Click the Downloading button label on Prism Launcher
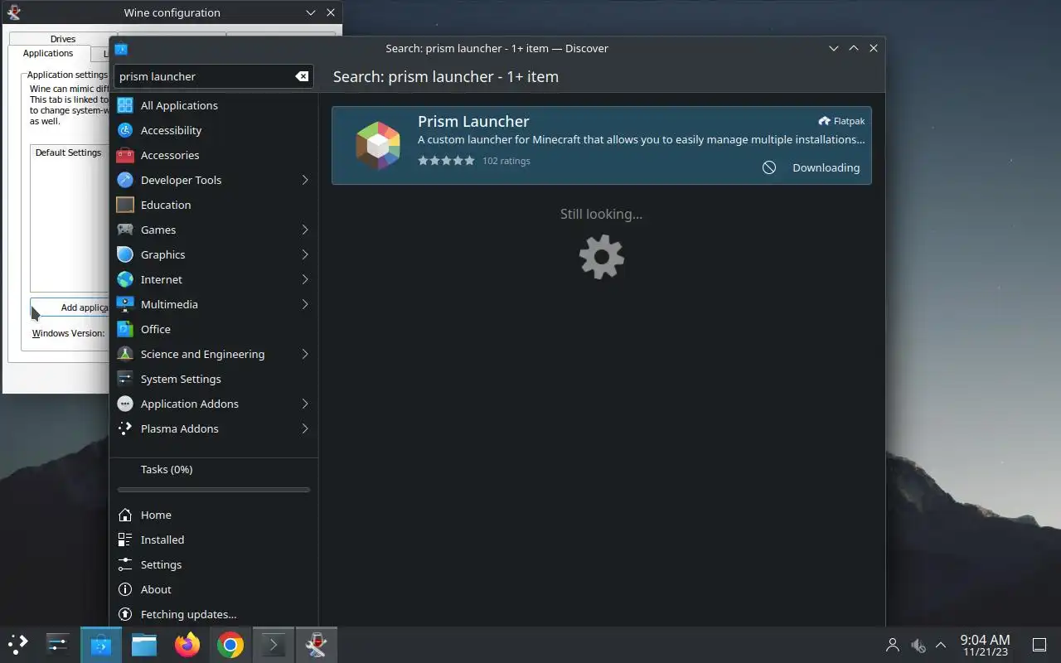Image resolution: width=1061 pixels, height=663 pixels. coord(826,167)
